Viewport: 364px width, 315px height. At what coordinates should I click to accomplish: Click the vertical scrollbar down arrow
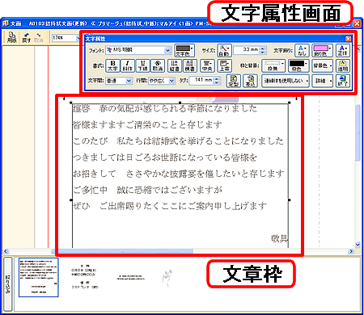358,245
